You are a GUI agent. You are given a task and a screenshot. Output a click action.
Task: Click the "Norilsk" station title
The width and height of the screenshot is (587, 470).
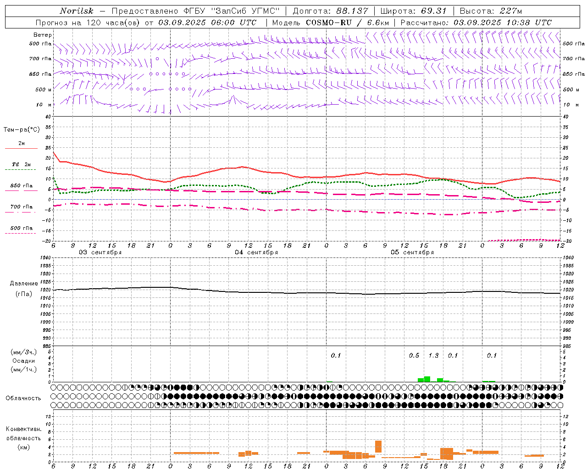click(76, 11)
